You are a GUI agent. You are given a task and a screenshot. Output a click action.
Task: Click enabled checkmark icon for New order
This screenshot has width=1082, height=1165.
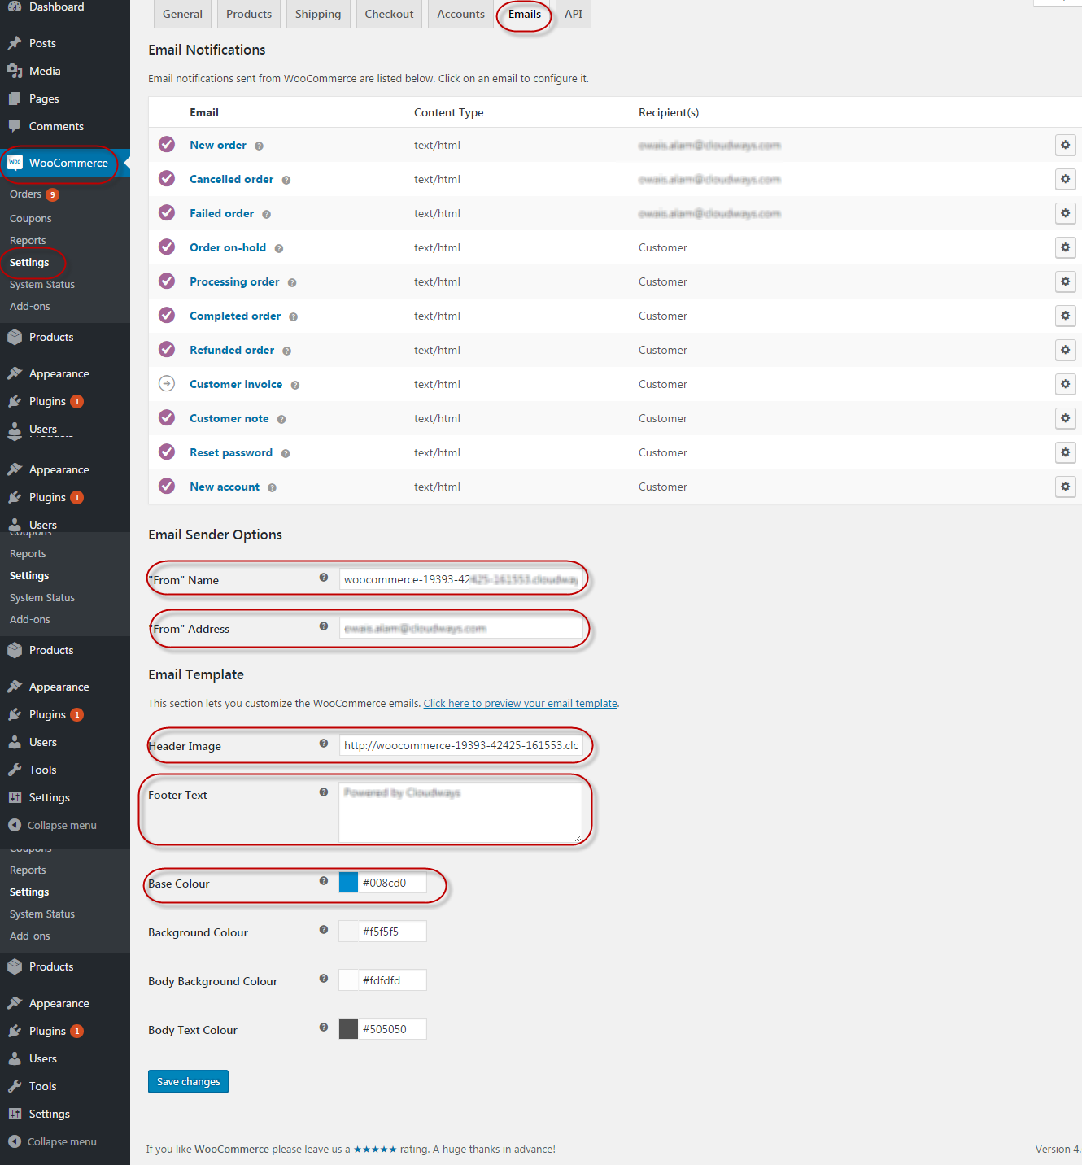(167, 144)
